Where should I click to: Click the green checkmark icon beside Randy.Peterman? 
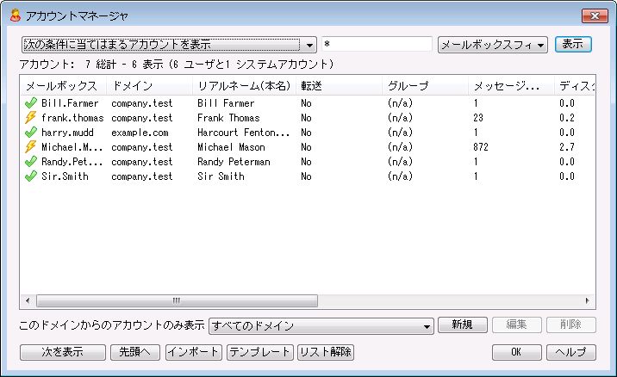(31, 162)
